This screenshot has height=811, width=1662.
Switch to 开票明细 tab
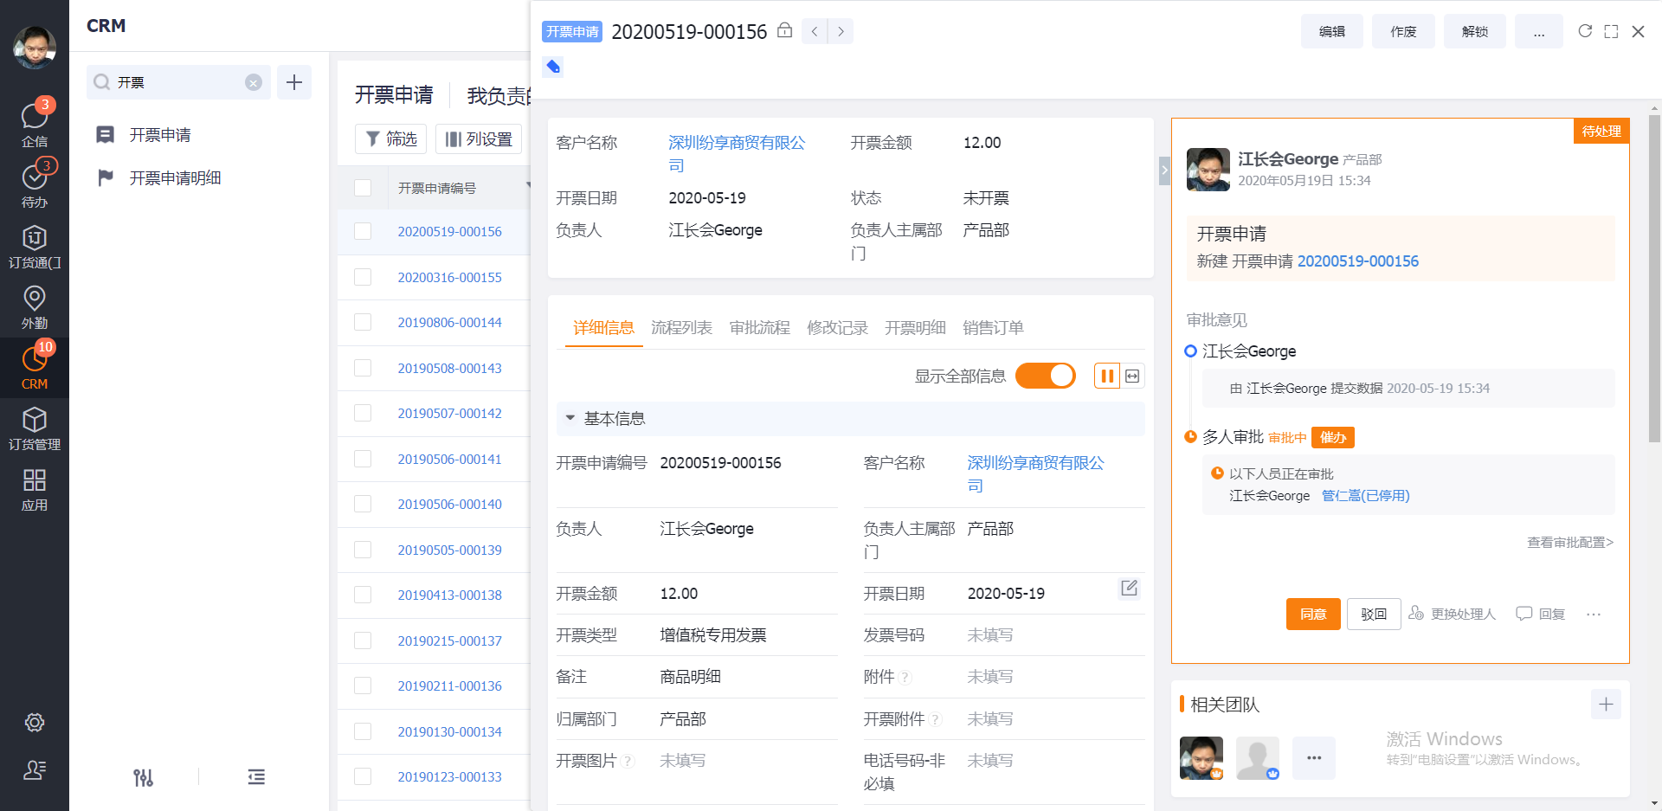coord(915,327)
